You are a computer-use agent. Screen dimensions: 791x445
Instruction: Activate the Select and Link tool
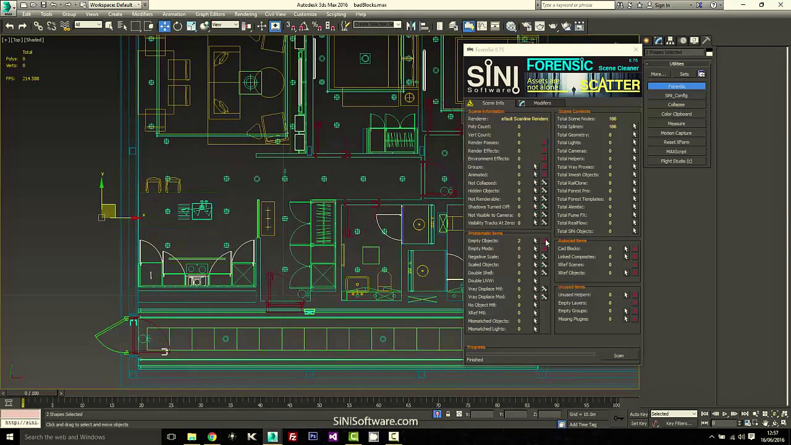coord(38,26)
